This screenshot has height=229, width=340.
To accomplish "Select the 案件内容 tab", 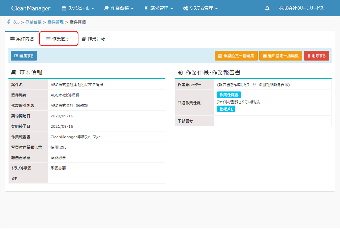I will (x=22, y=39).
